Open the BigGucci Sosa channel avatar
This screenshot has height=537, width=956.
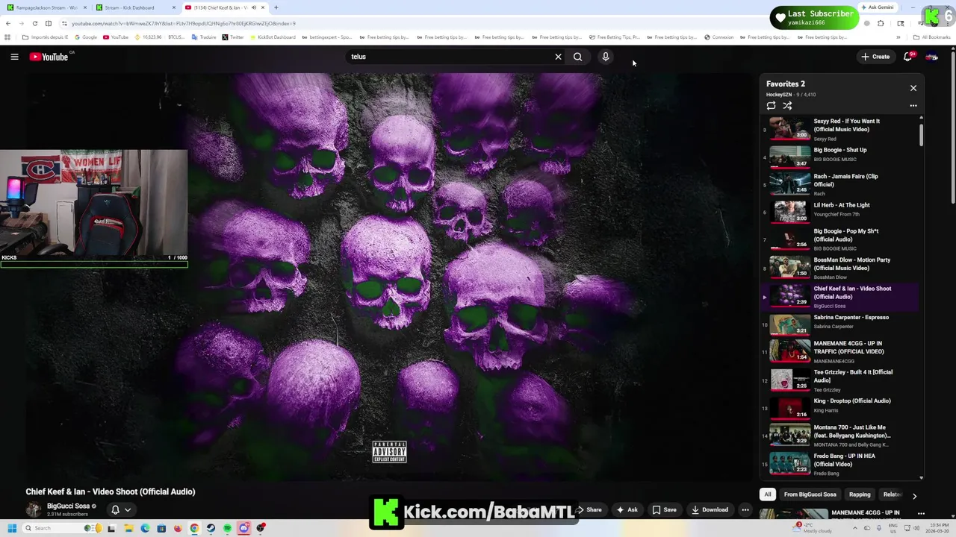coord(34,509)
